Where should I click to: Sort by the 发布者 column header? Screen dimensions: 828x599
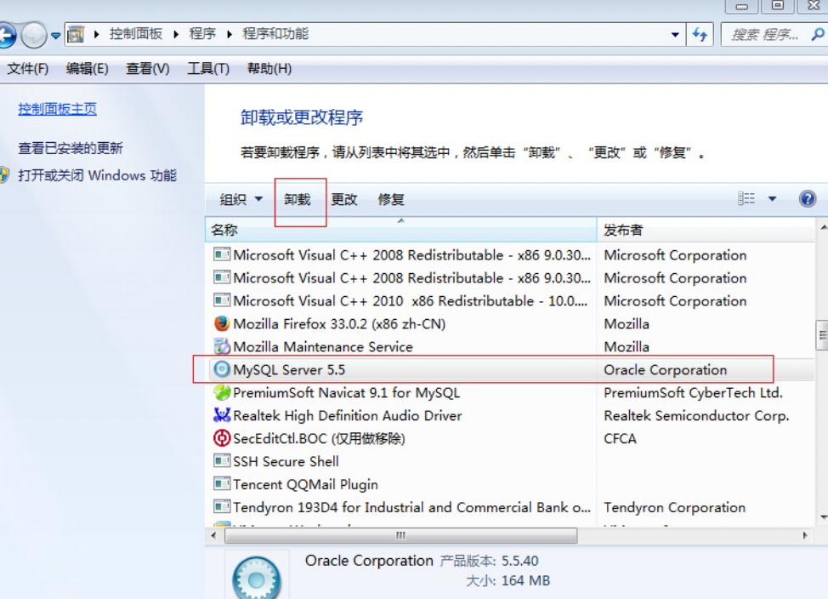[706, 230]
